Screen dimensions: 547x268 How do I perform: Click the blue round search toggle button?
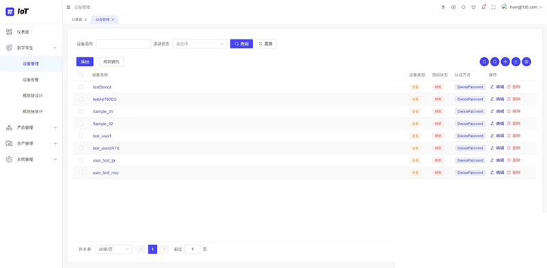pyautogui.click(x=494, y=61)
